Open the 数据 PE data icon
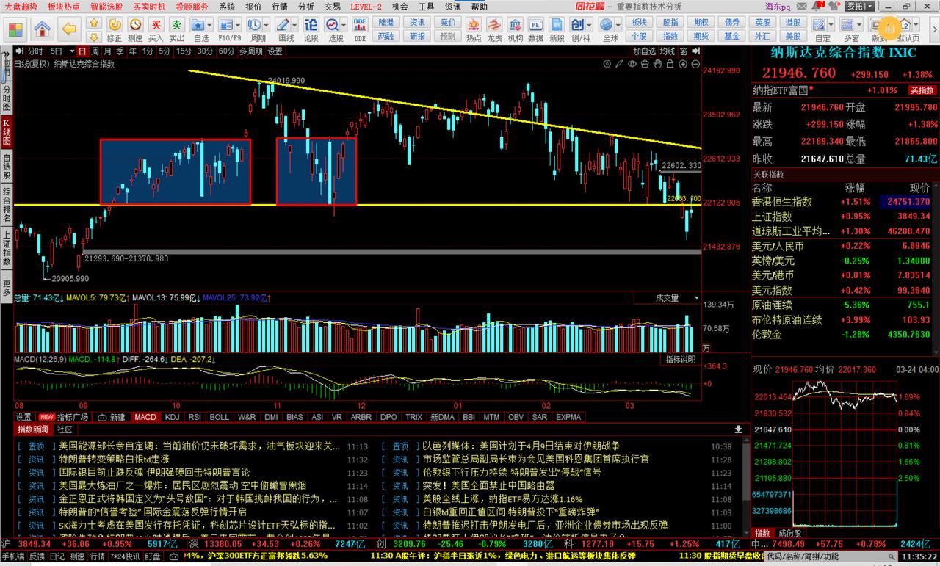The height and width of the screenshot is (566, 940). tap(536, 29)
